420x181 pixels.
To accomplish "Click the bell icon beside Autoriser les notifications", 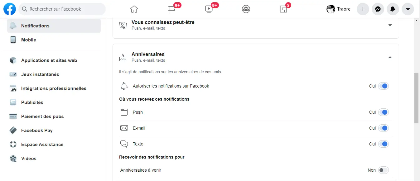I will (124, 86).
